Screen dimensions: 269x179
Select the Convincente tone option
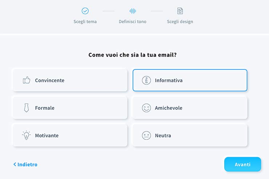[70, 80]
